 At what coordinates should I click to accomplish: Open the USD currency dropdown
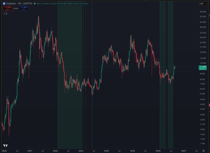pyautogui.click(x=203, y=4)
